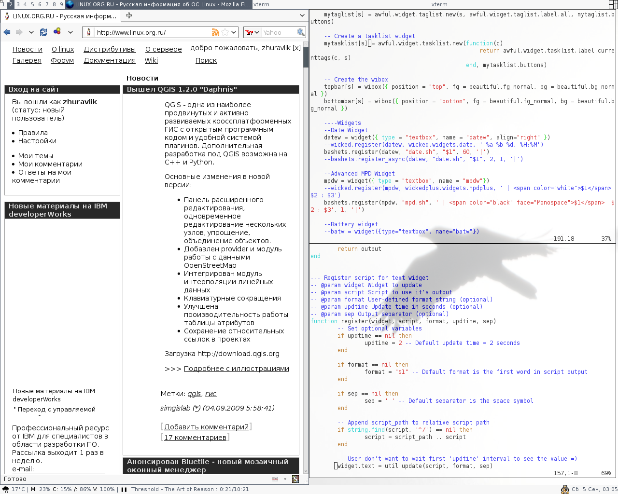
Task: Switch to workspace tag 9
Action: [x=61, y=4]
